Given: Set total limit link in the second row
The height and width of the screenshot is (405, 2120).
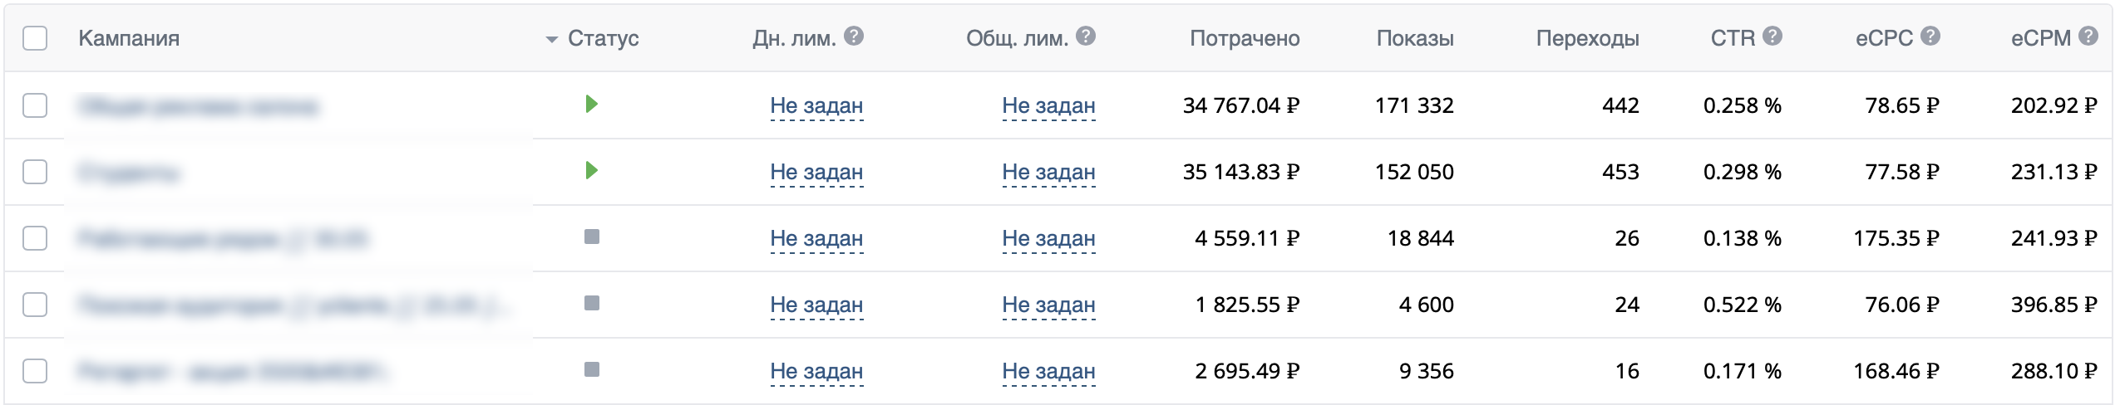Looking at the screenshot, I should (1048, 173).
